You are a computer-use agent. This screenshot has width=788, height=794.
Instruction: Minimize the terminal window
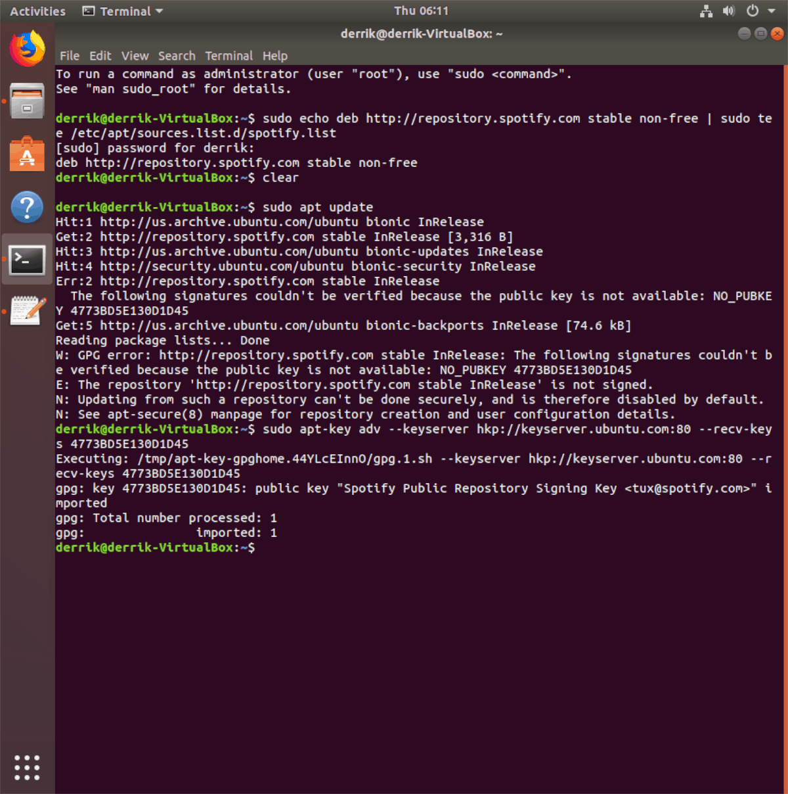point(744,34)
